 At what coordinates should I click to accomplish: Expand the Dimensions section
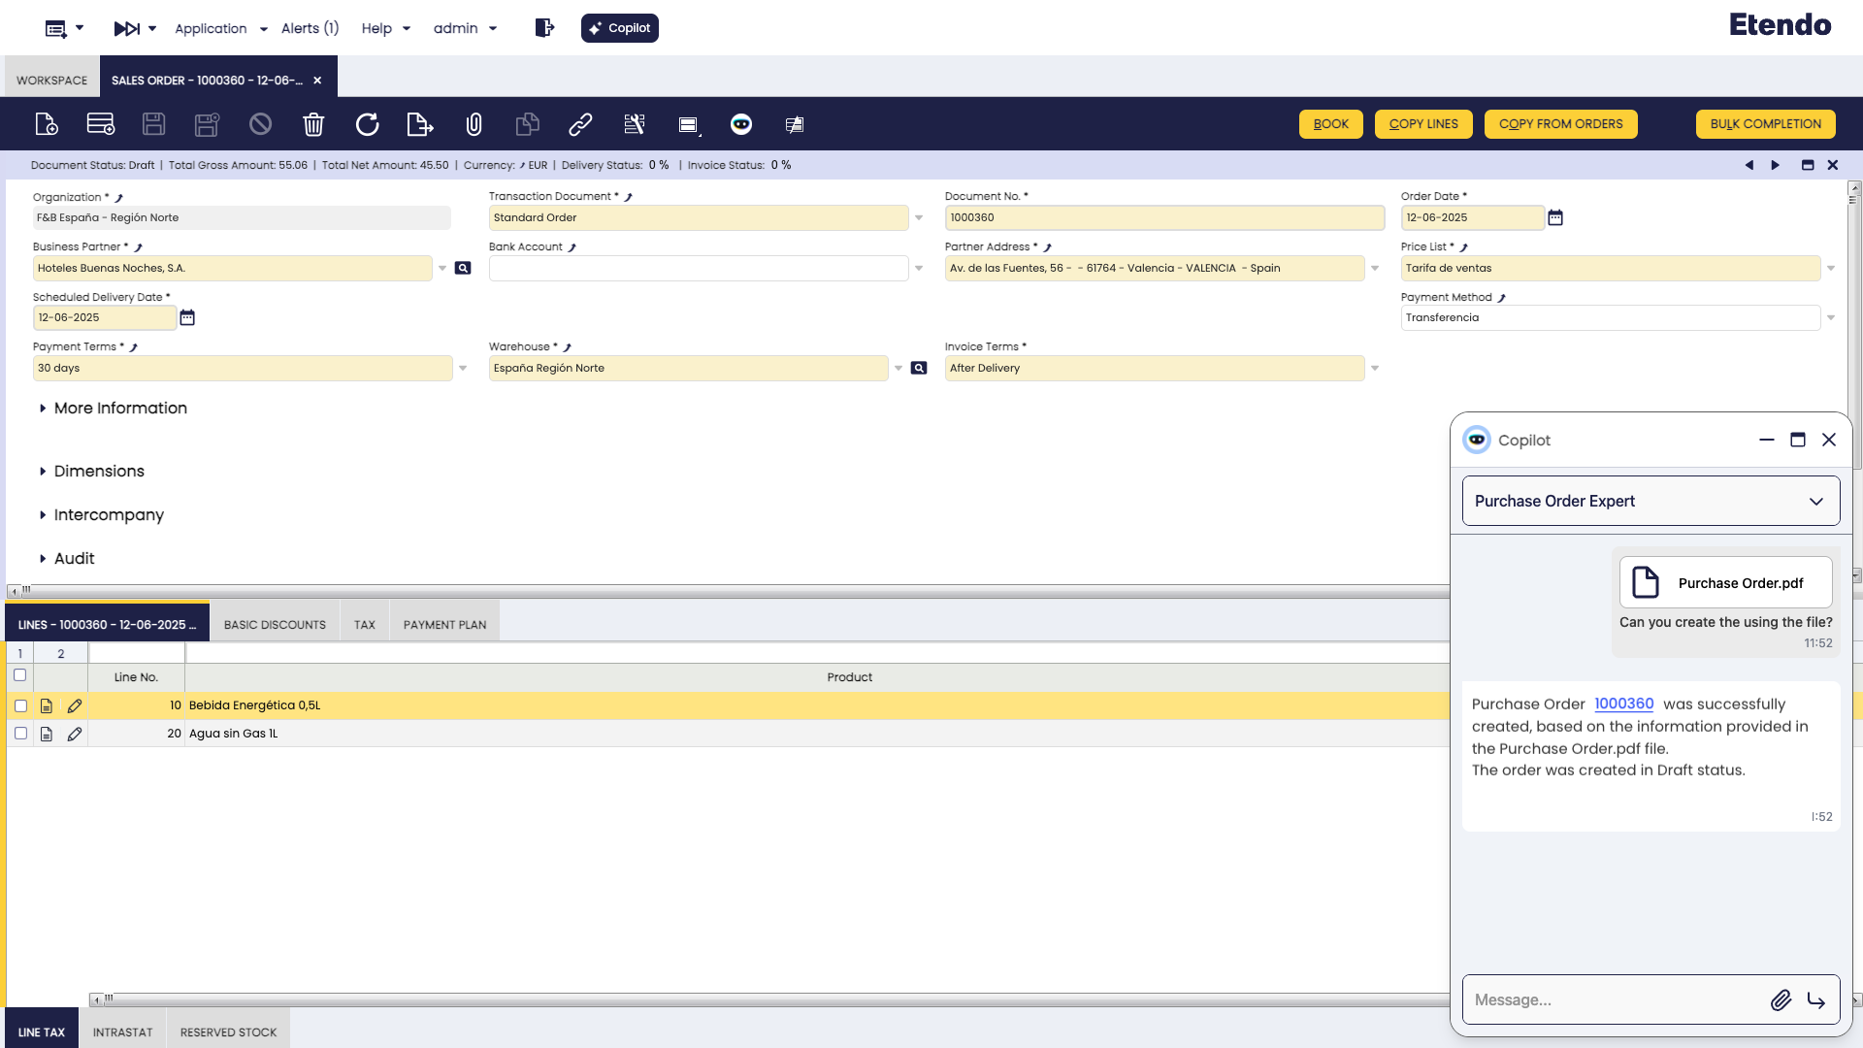(91, 472)
